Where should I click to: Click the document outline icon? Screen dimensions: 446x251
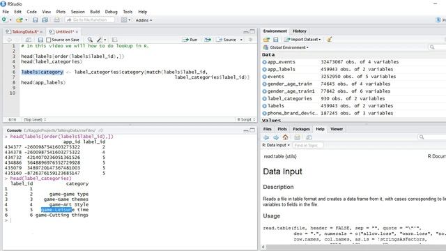pyautogui.click(x=251, y=40)
